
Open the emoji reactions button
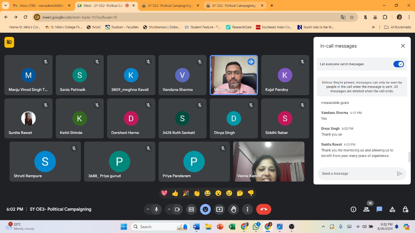click(x=205, y=209)
